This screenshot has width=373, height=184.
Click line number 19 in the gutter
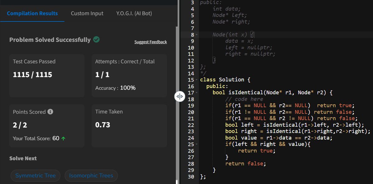point(191,106)
